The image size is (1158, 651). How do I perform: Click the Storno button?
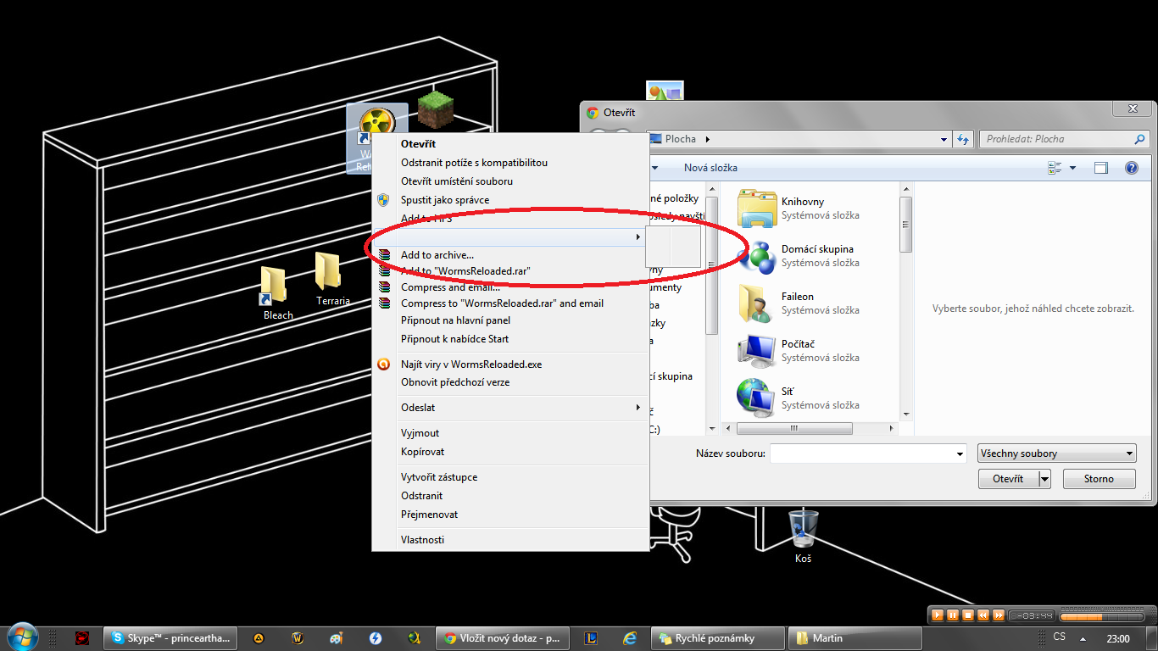(1099, 479)
